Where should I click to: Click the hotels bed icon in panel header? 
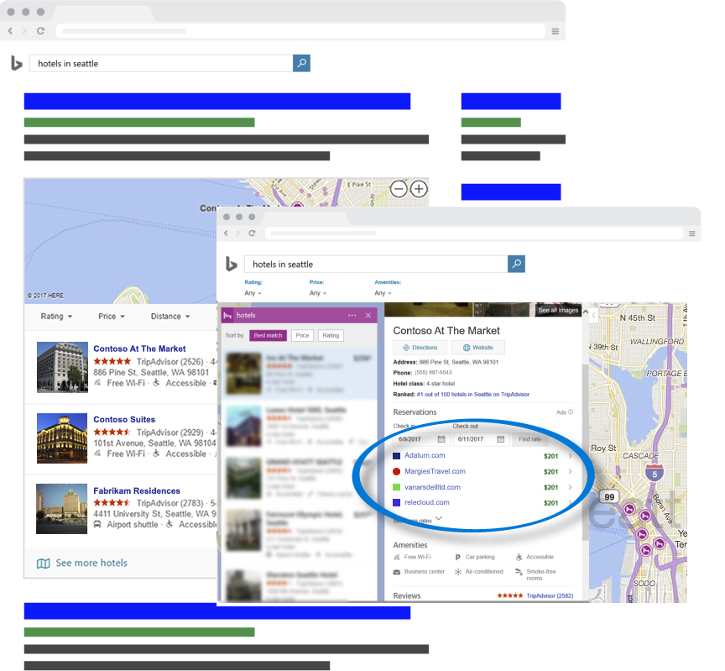227,315
